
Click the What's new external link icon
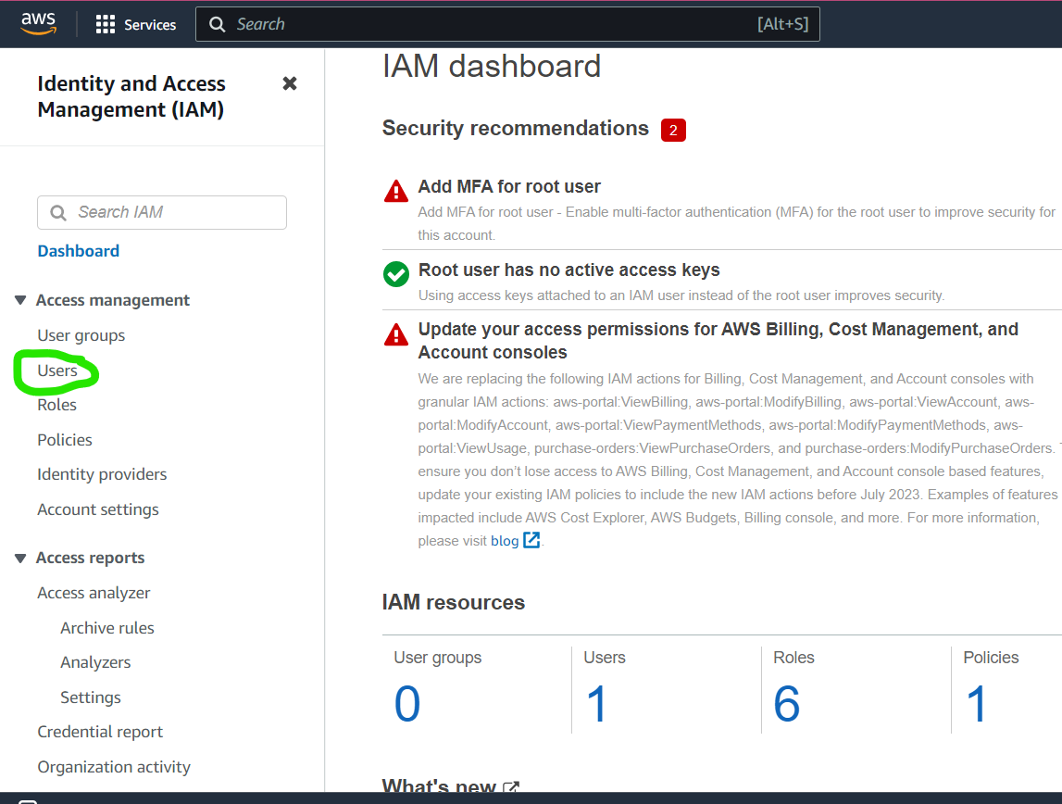coord(511,787)
